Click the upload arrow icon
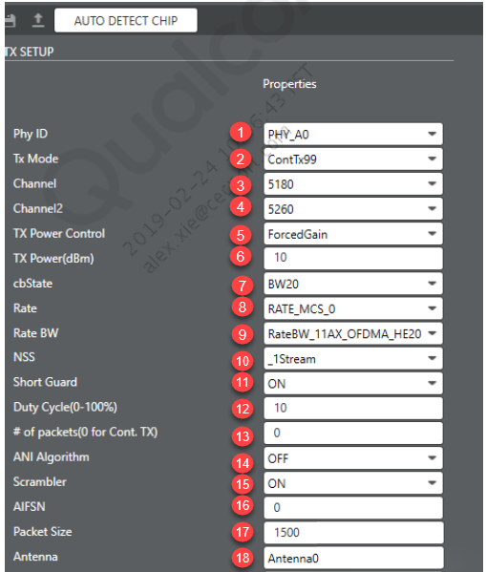Screen dimensions: 486x572 (38, 20)
